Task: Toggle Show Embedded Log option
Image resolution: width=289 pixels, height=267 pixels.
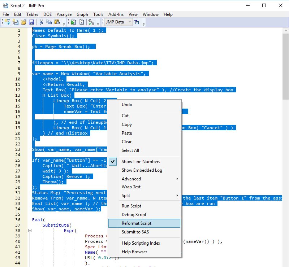Action: (x=144, y=170)
